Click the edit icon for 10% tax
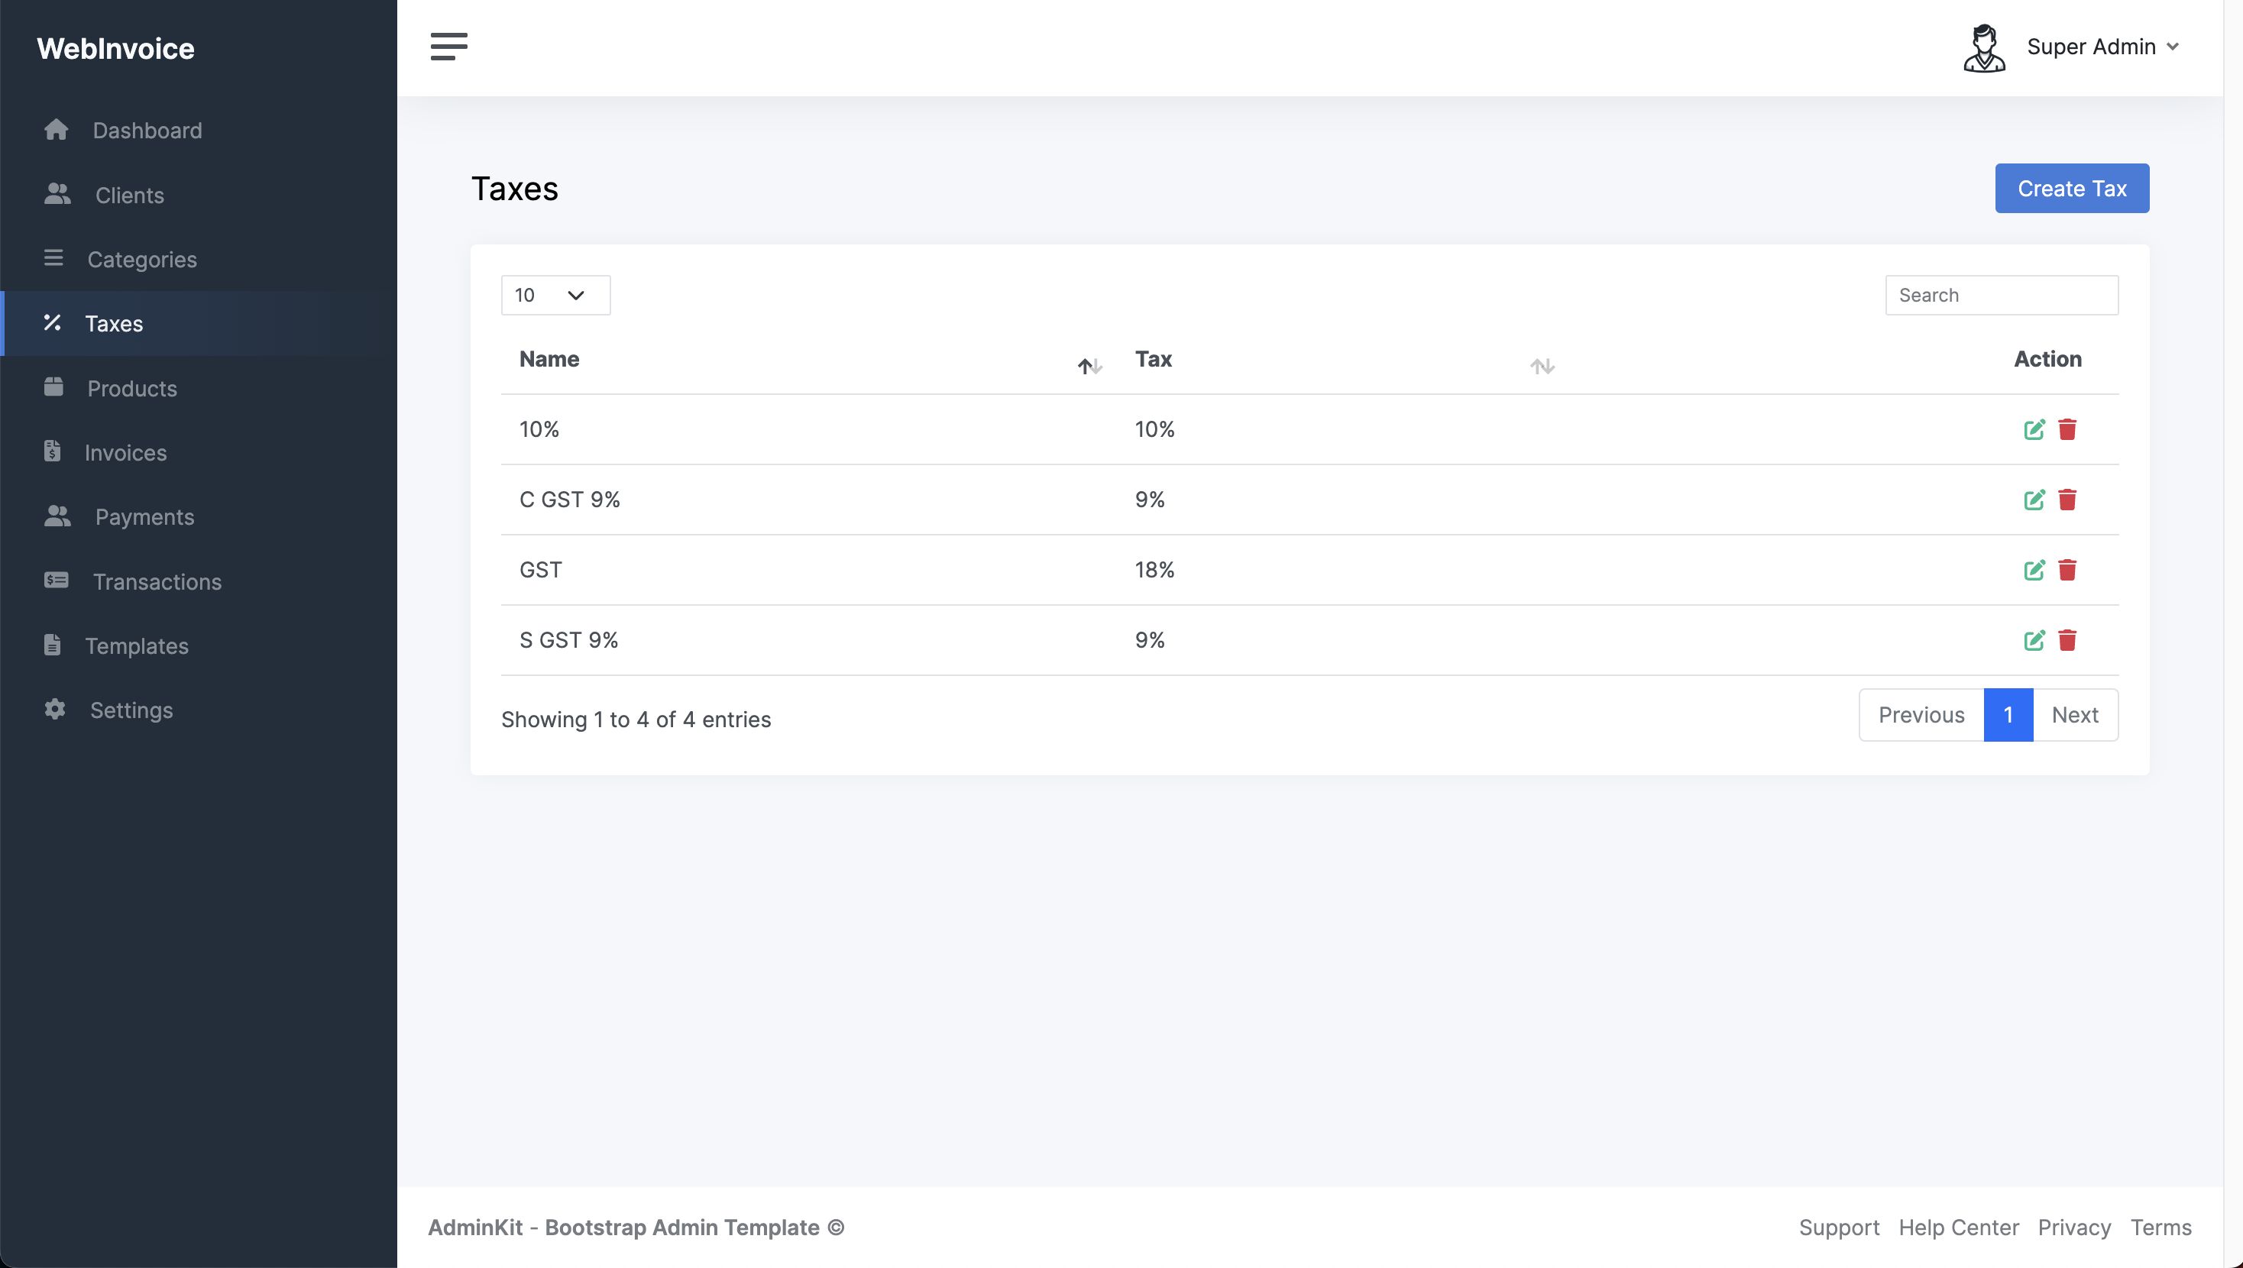 coord(2034,429)
